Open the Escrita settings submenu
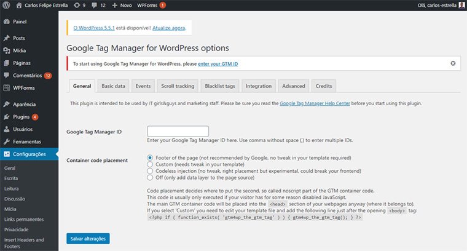The image size is (467, 251). tap(11, 178)
